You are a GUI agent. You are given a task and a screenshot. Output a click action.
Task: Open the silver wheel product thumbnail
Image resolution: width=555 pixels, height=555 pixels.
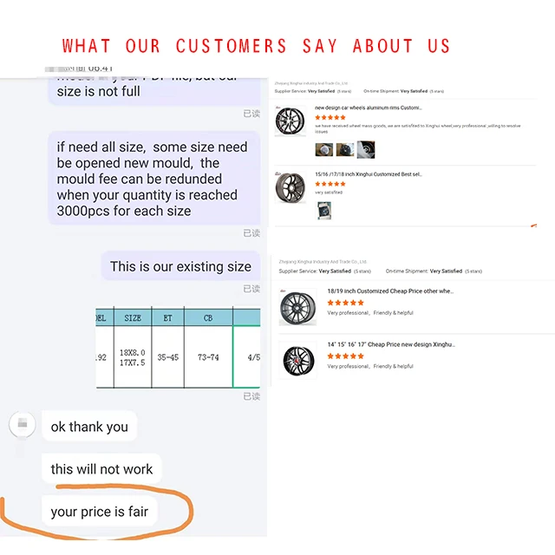pos(291,121)
